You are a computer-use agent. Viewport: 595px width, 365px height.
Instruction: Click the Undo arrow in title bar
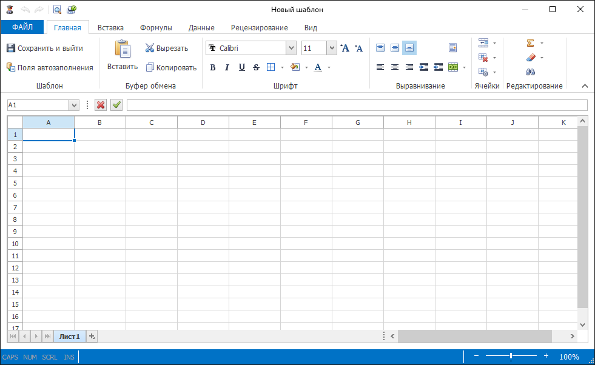(25, 10)
